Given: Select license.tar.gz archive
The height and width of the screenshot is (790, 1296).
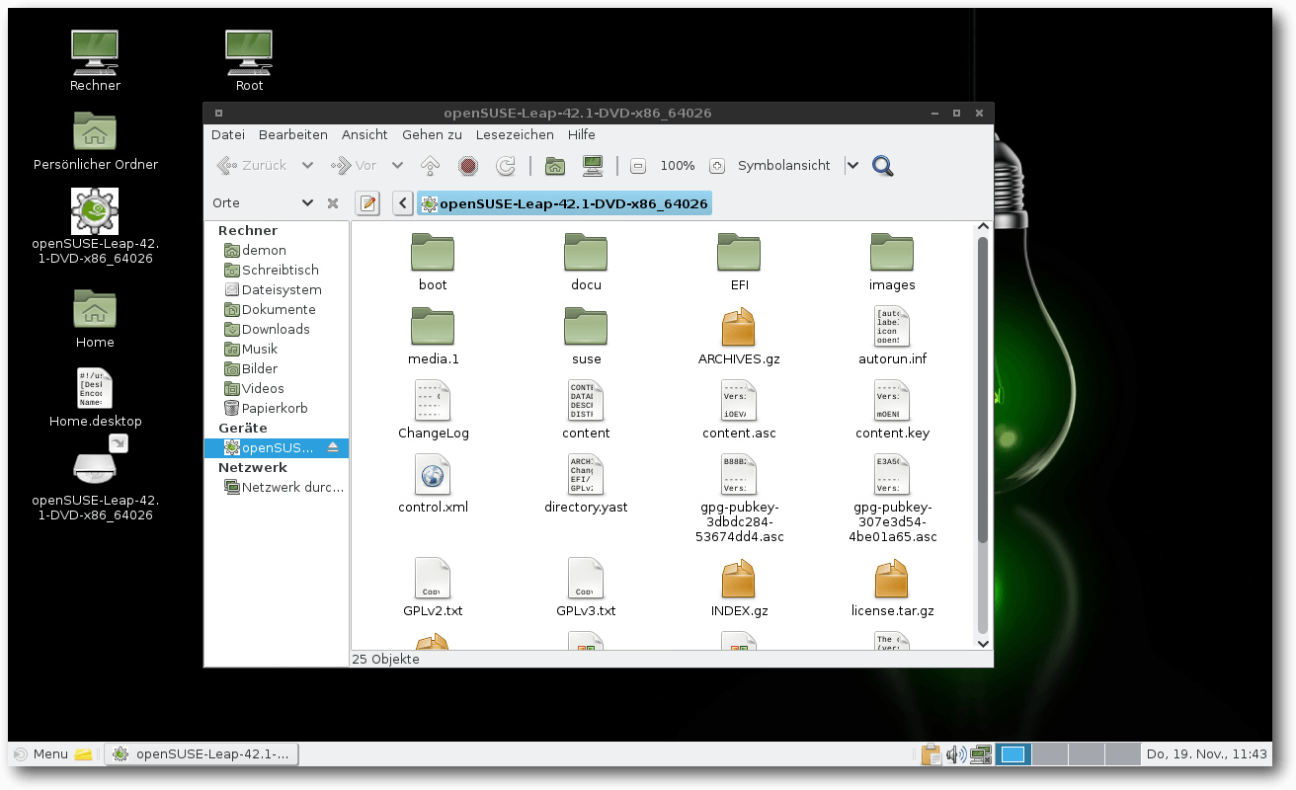Looking at the screenshot, I should point(892,589).
